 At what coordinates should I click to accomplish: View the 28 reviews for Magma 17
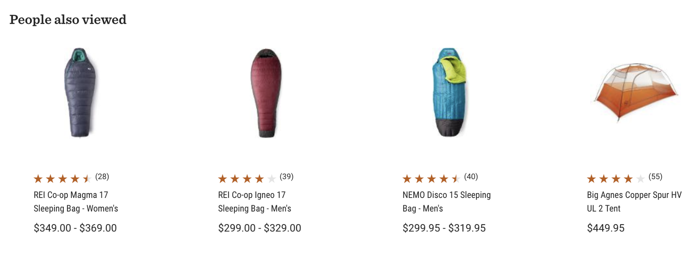point(102,177)
